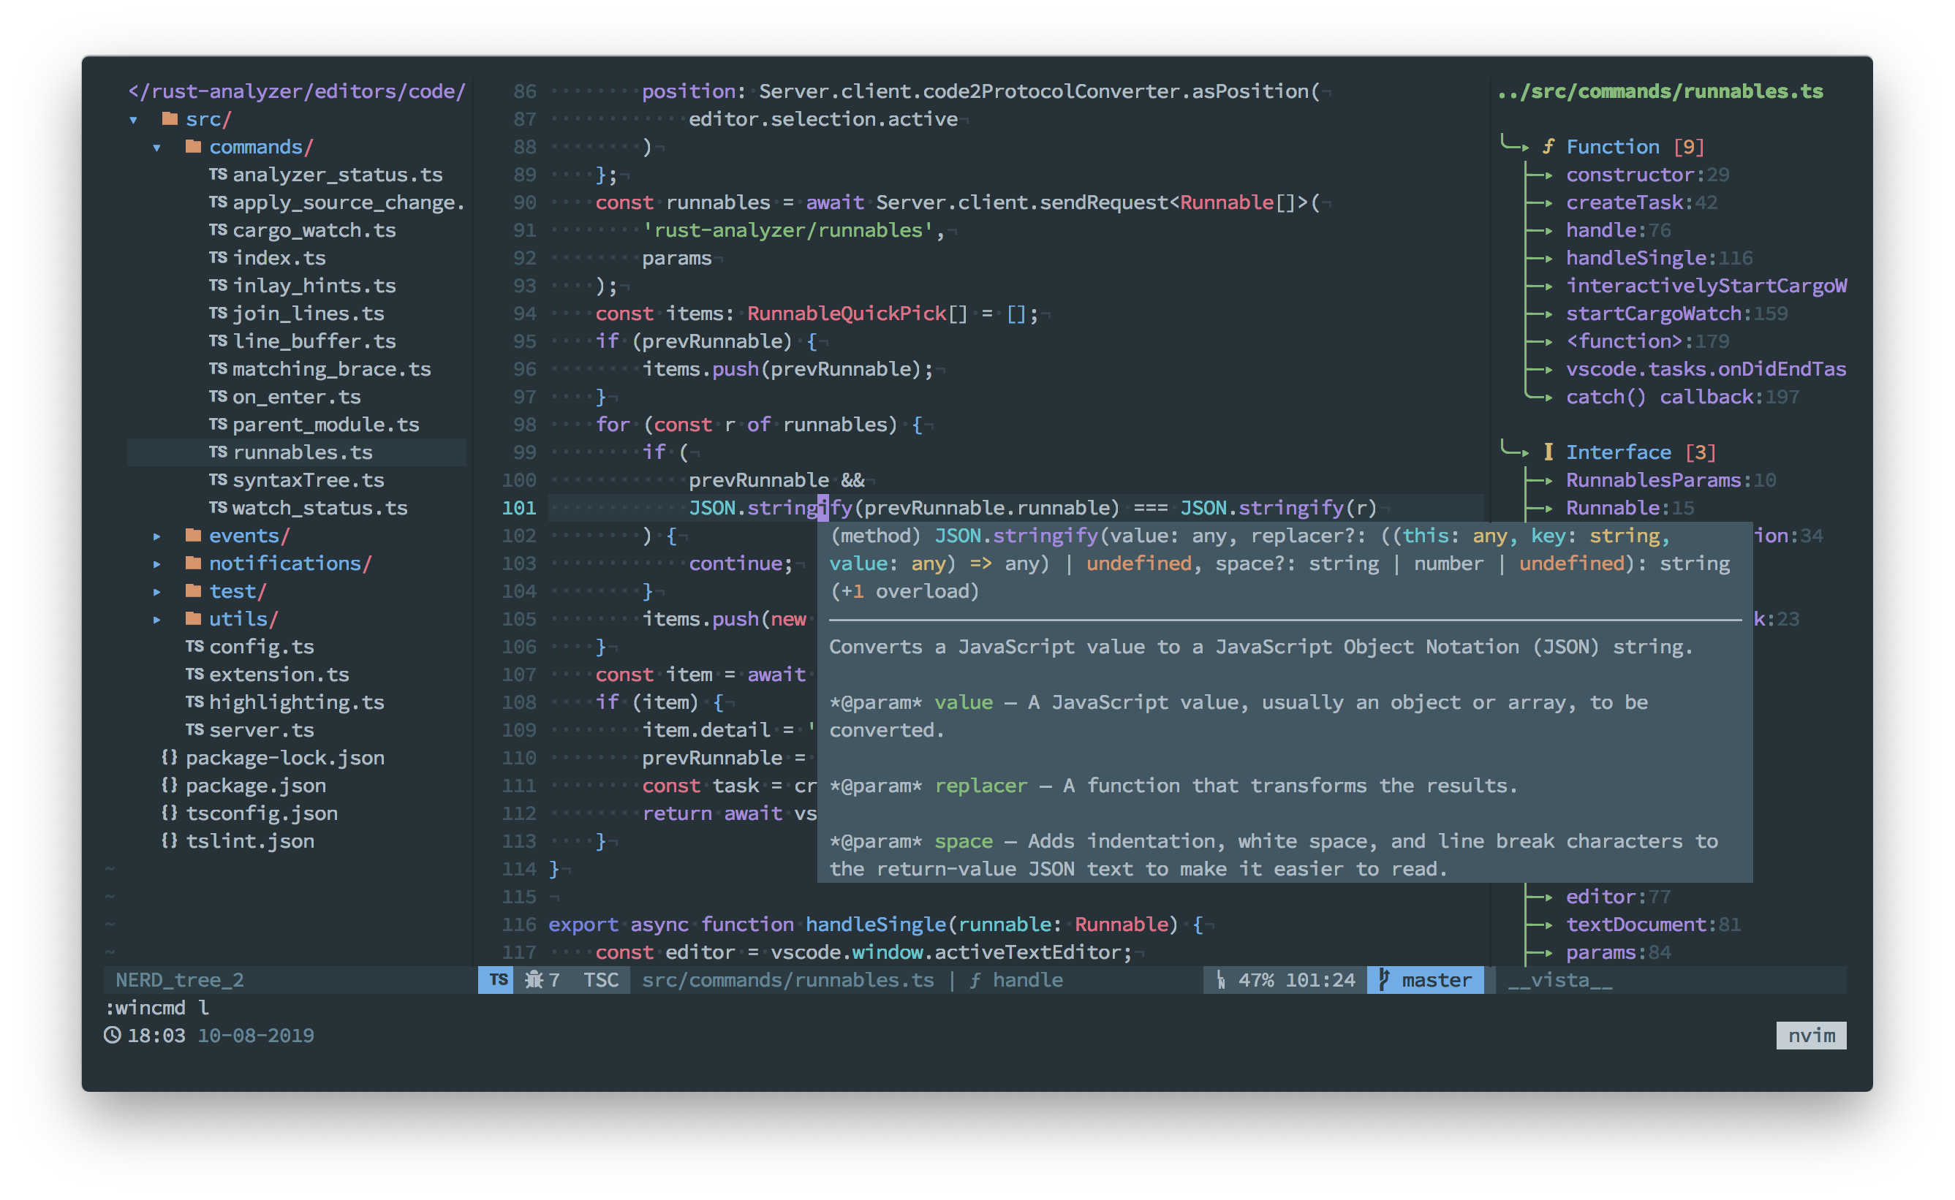Collapse the src/ folder arrow
The image size is (1955, 1200).
coord(133,120)
